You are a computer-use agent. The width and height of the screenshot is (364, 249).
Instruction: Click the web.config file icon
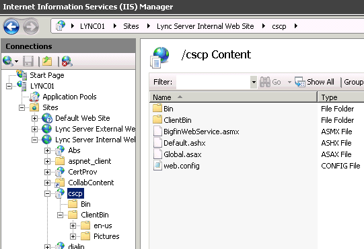tap(157, 165)
